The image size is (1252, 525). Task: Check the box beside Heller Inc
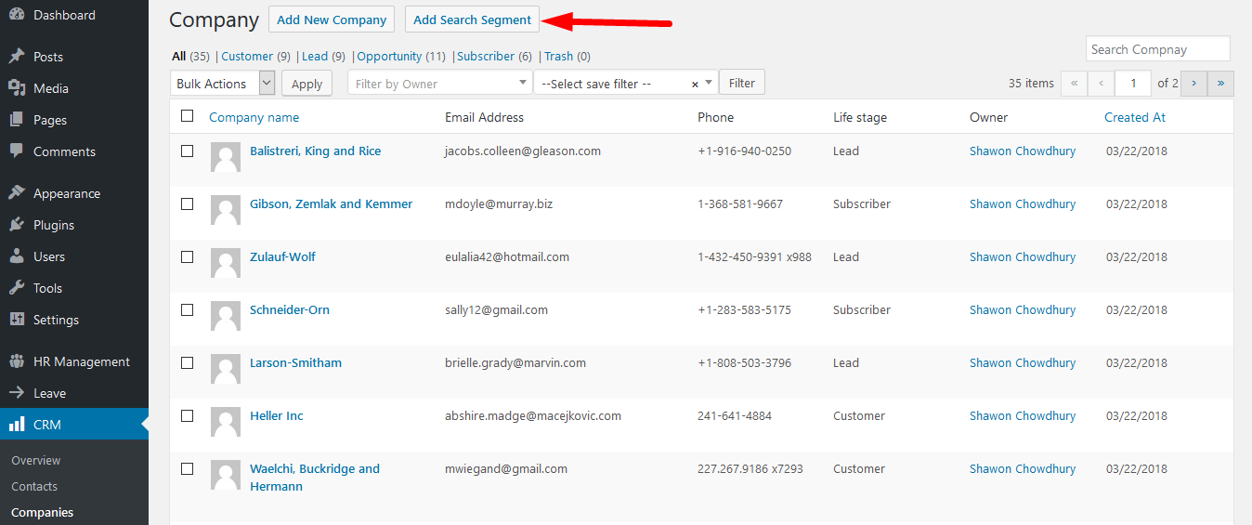point(188,415)
